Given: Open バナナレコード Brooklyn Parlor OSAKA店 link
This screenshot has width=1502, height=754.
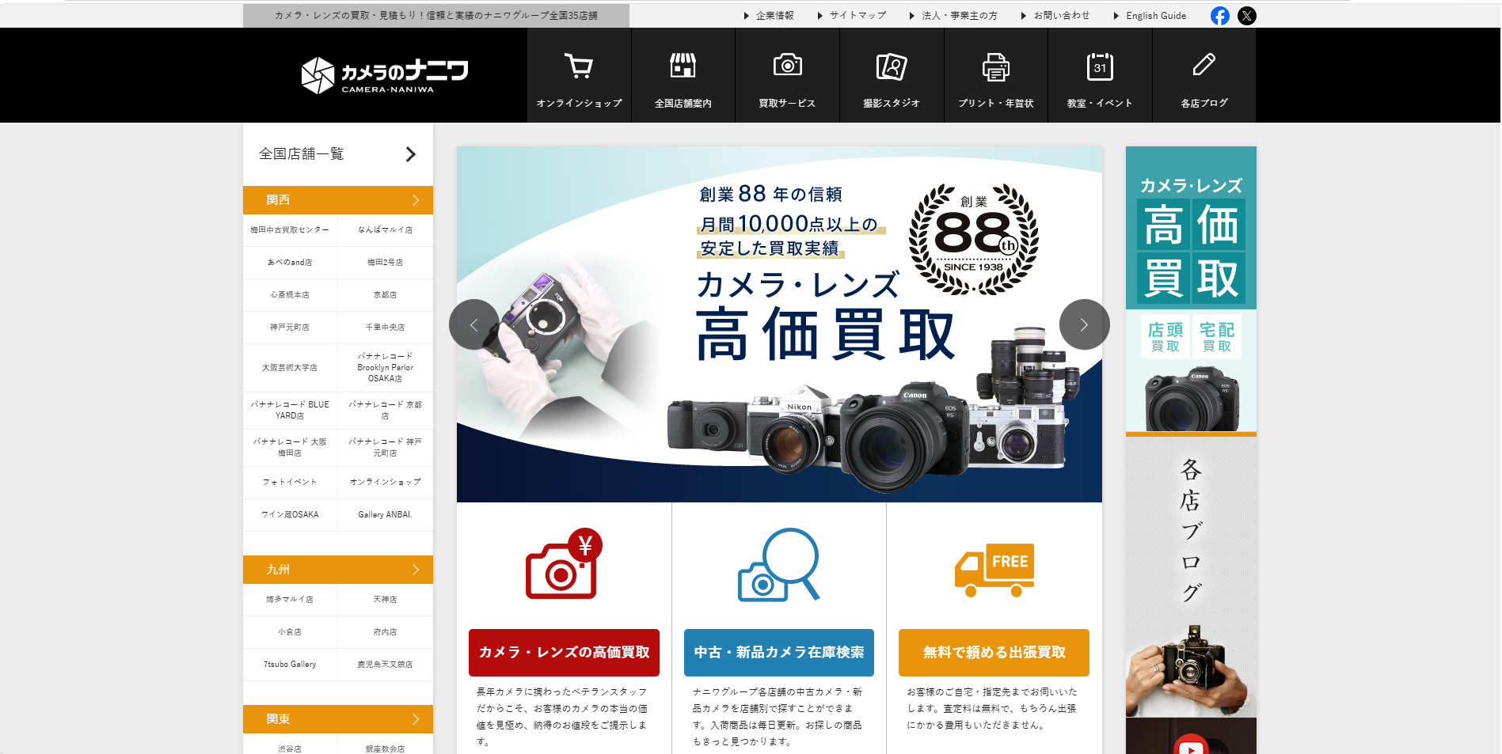Looking at the screenshot, I should [386, 368].
